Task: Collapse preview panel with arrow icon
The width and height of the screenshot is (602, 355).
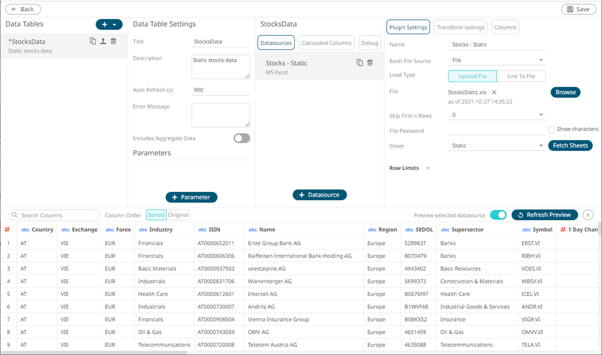Action: coord(588,215)
